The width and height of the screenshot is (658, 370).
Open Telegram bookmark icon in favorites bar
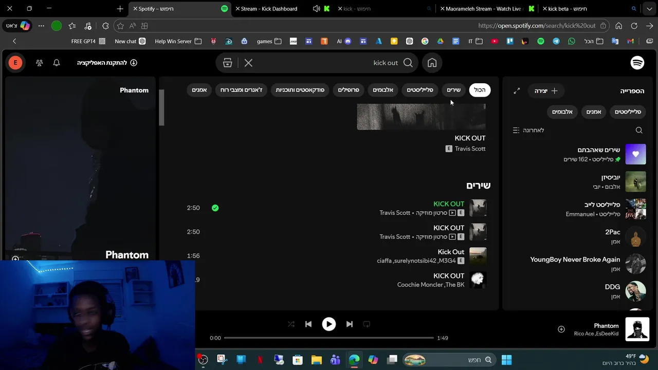[556, 41]
